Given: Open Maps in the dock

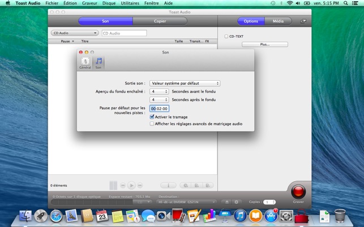Looking at the screenshot, I should point(133,216).
